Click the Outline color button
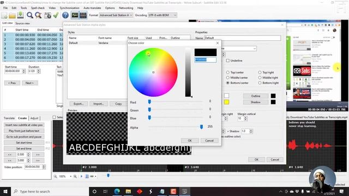The width and height of the screenshot is (349, 196). pos(256,96)
